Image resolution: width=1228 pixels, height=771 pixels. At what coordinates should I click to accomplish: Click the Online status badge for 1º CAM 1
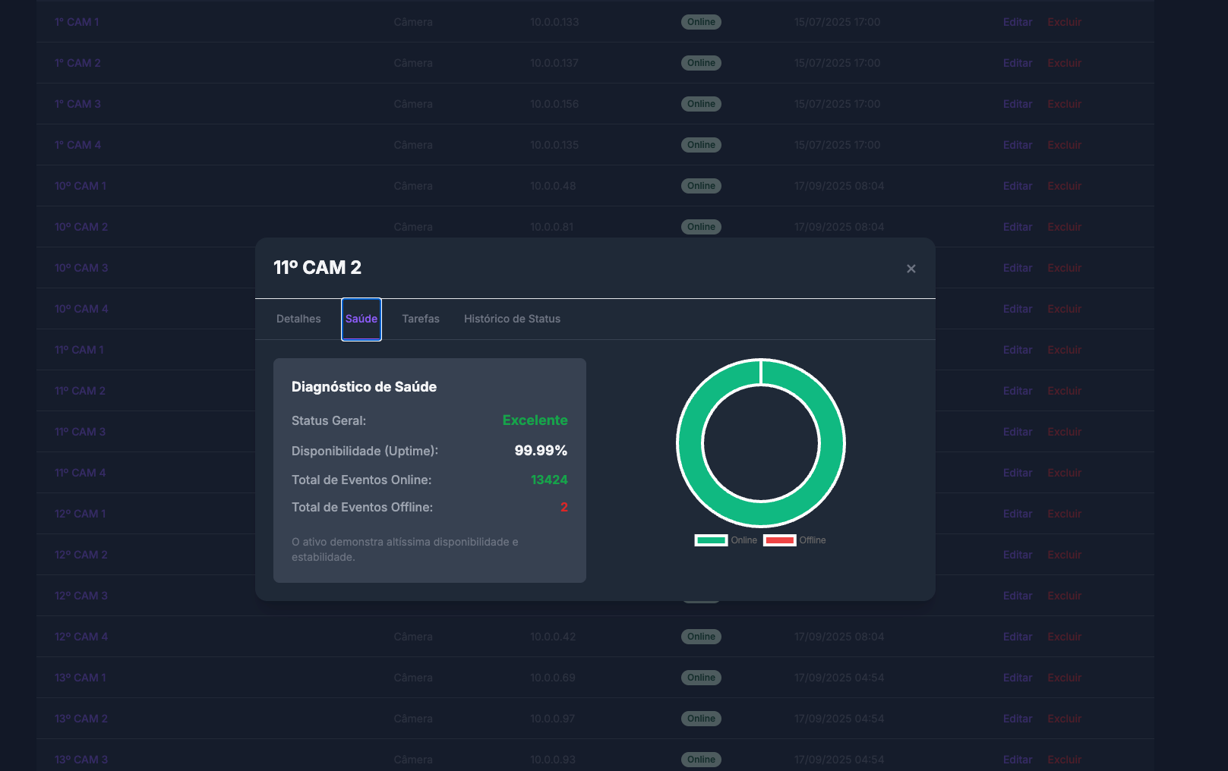click(x=700, y=22)
